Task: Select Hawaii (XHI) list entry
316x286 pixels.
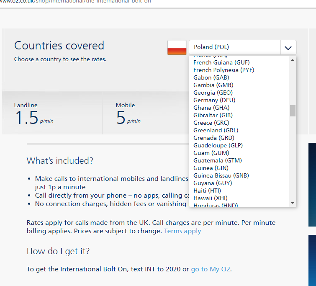Action: click(x=211, y=198)
